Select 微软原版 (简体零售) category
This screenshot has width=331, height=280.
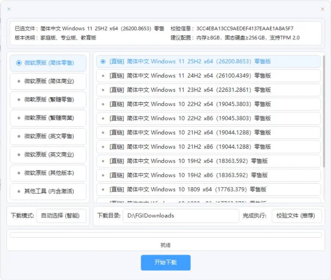pos(48,63)
